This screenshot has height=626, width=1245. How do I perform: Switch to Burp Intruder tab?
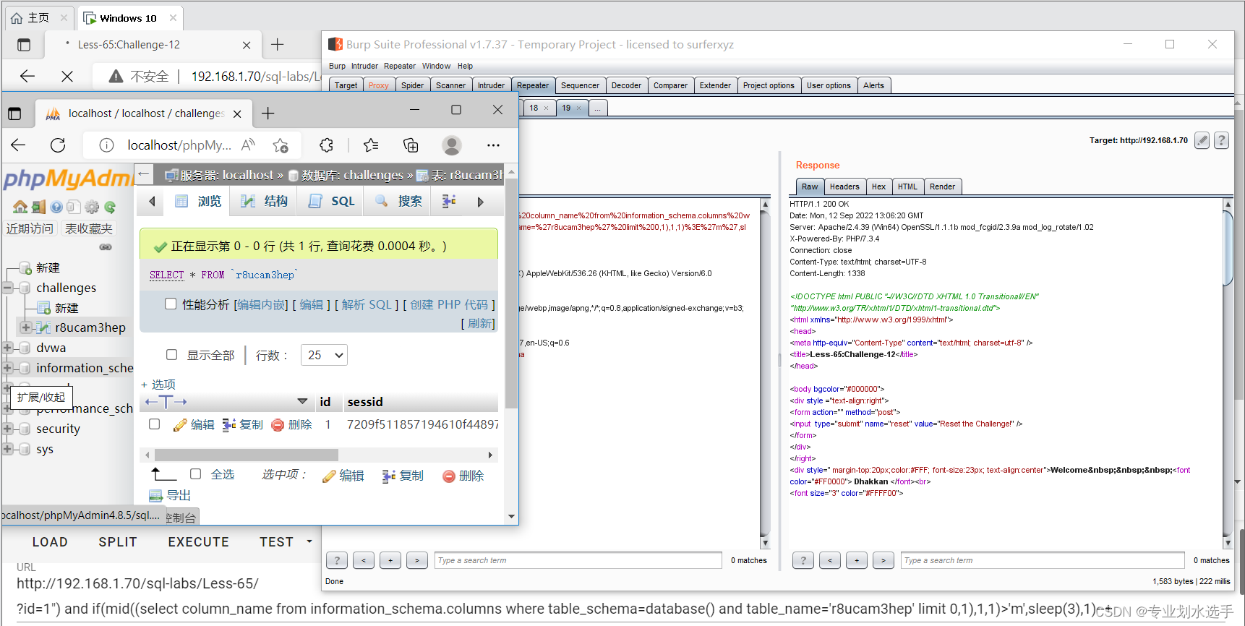click(491, 85)
